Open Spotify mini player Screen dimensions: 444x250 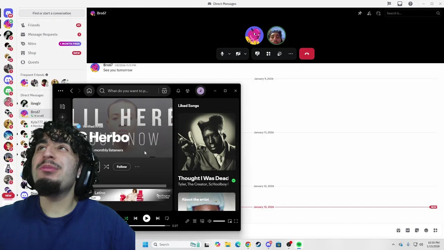(x=230, y=221)
